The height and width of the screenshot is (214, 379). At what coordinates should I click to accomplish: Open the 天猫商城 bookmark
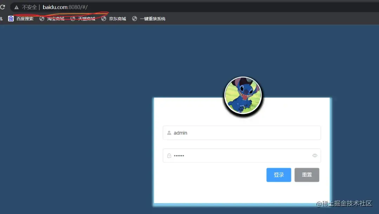[x=87, y=19]
